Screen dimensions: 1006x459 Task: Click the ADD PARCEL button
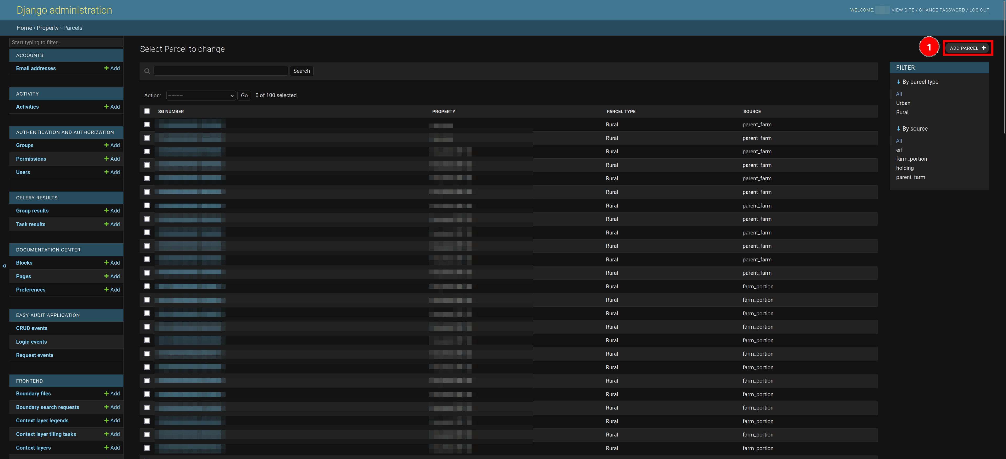968,48
